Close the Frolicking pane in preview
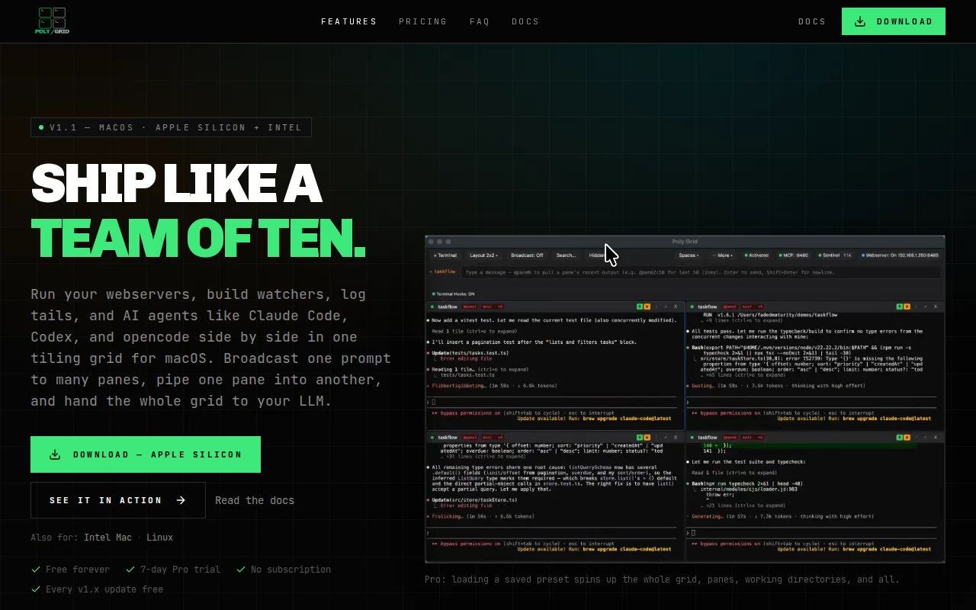The width and height of the screenshot is (976, 610). click(676, 437)
